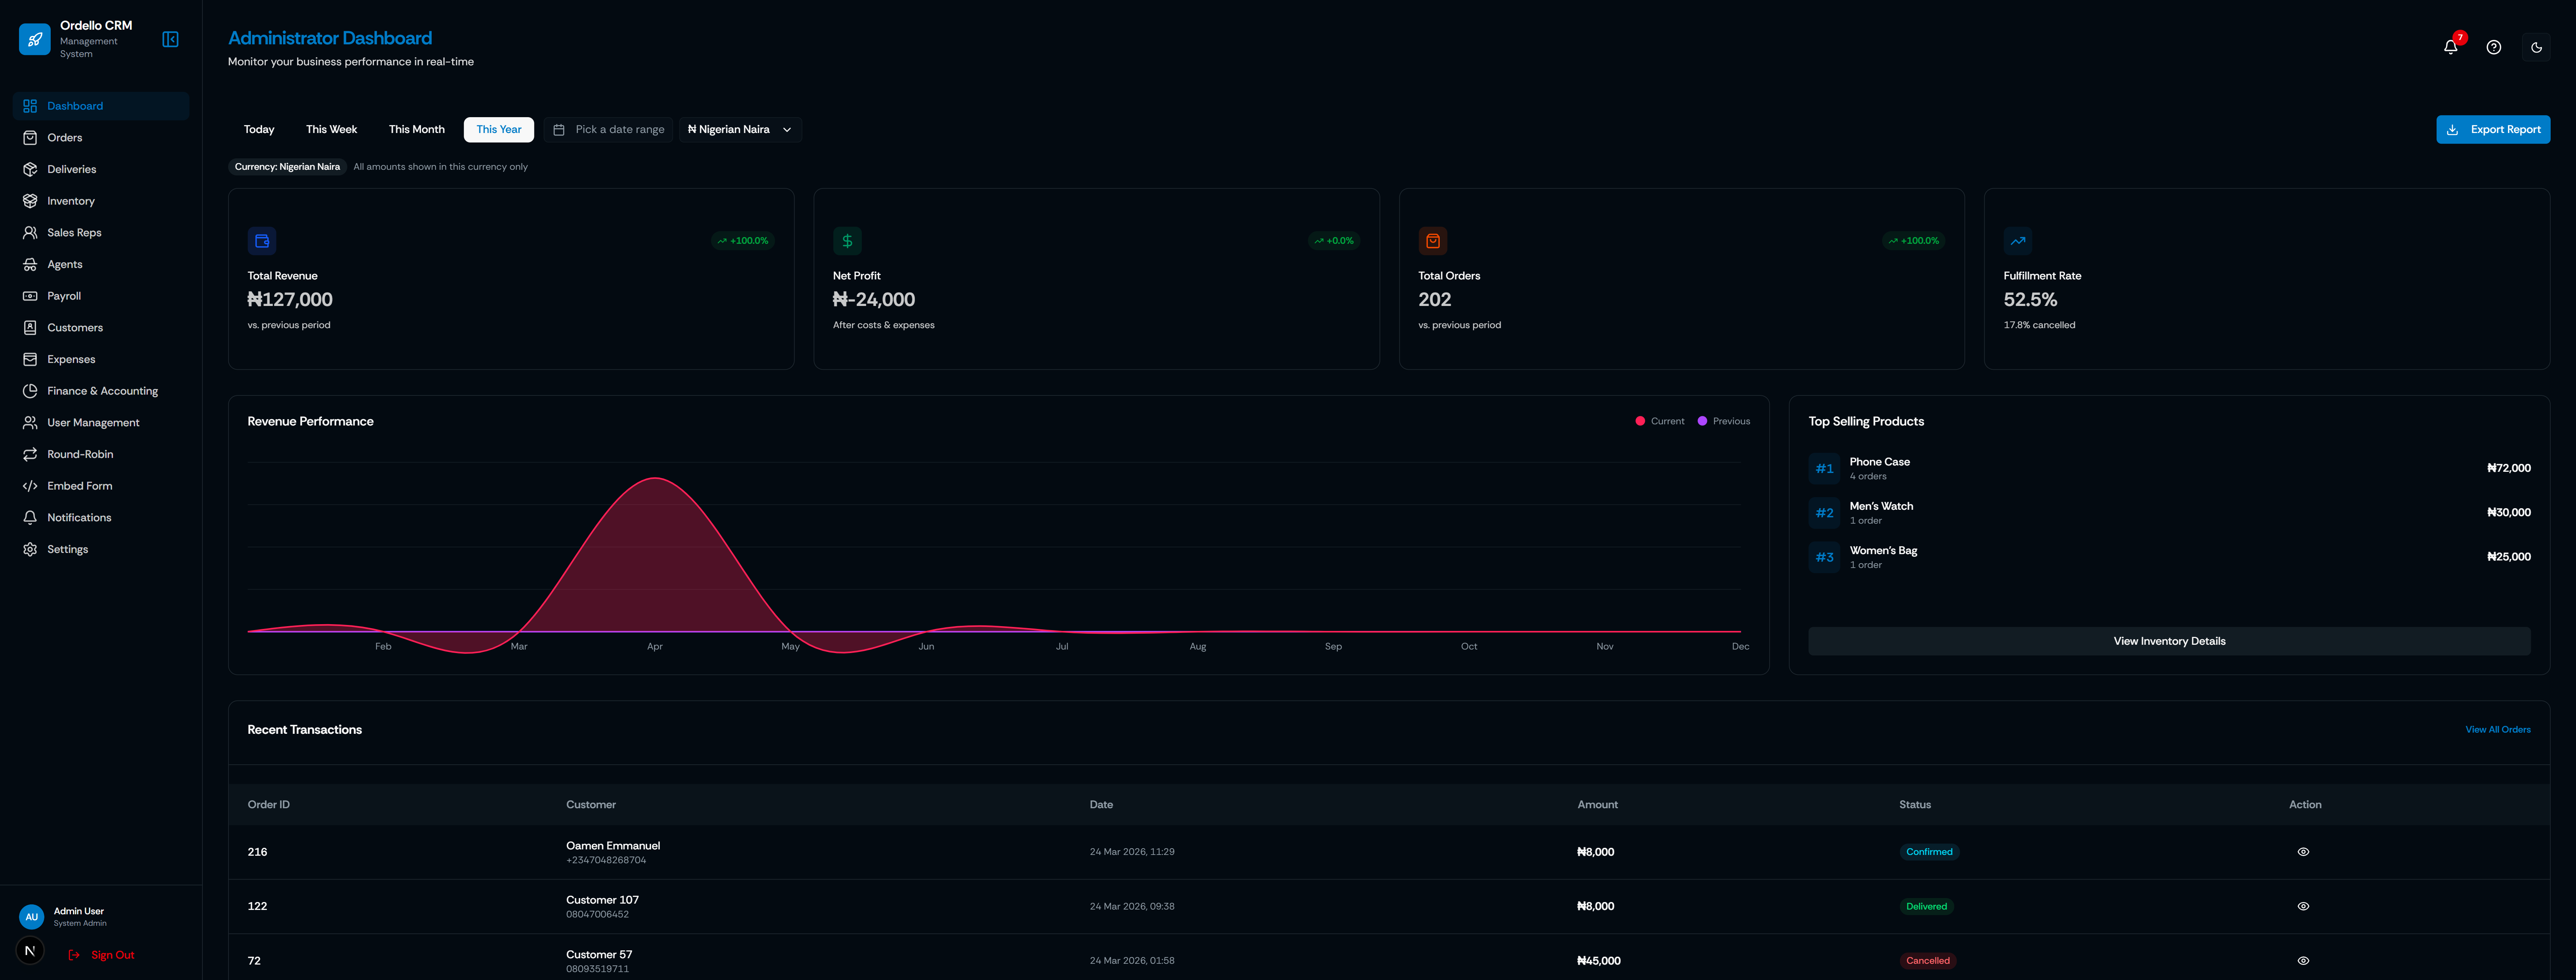The image size is (2576, 980).
Task: Click the Ordello CRM rocket logo
Action: (35, 39)
